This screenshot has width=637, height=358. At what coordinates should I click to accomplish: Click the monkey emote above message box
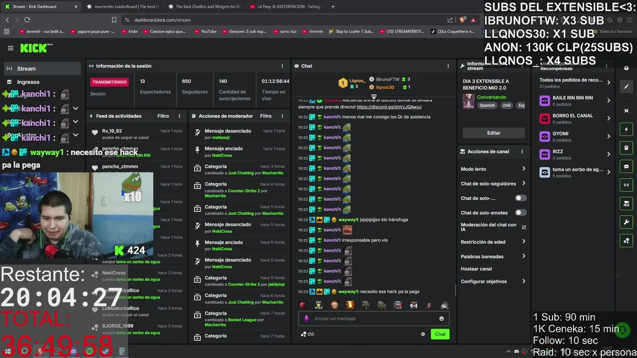(x=334, y=305)
